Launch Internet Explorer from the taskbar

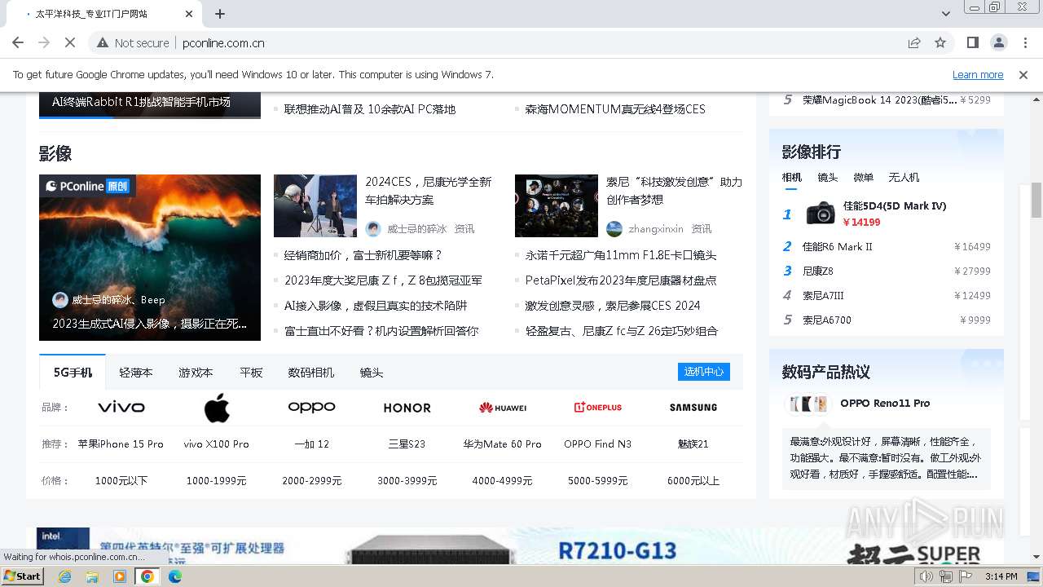64,576
